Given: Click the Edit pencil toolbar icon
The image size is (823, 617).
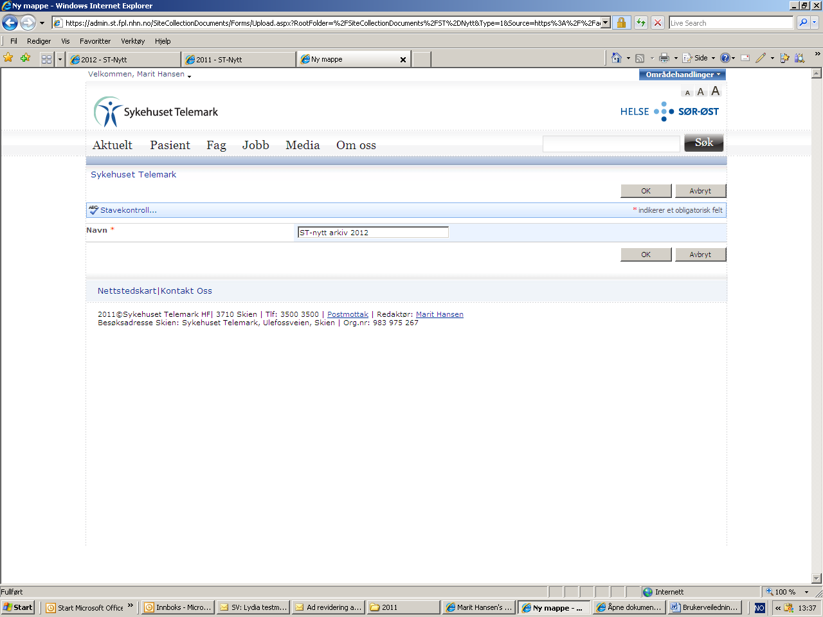Looking at the screenshot, I should pos(761,58).
